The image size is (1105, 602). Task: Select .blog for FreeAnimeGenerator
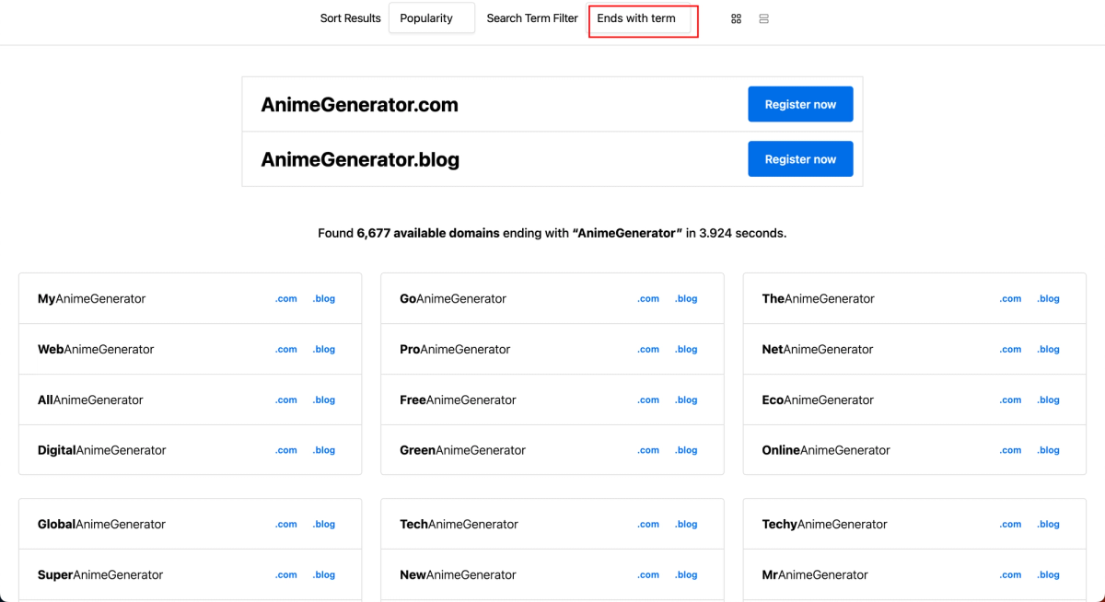(686, 400)
